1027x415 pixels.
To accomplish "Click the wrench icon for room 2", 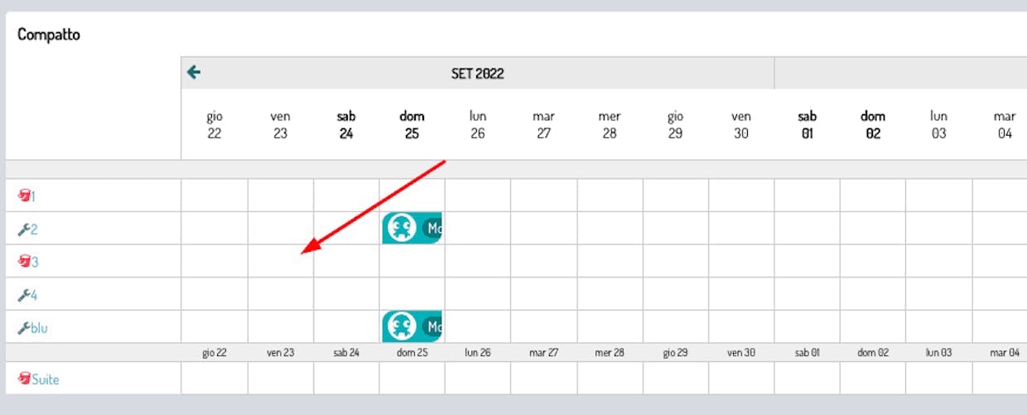I will [23, 229].
